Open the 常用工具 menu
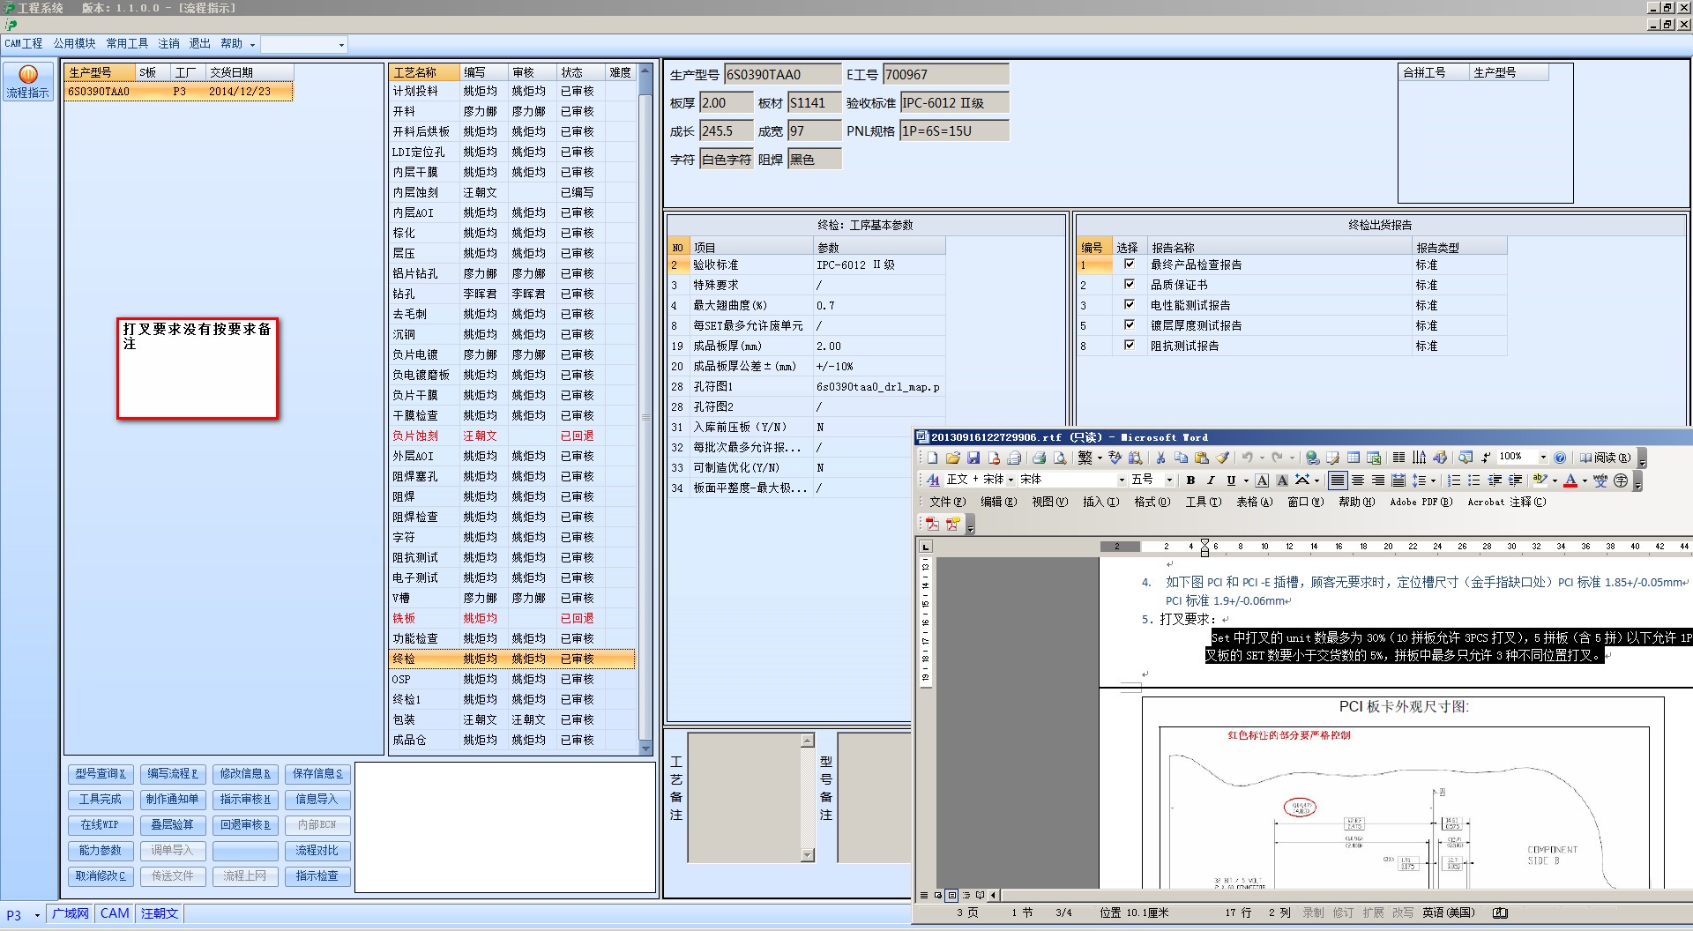1693x931 pixels. click(127, 43)
